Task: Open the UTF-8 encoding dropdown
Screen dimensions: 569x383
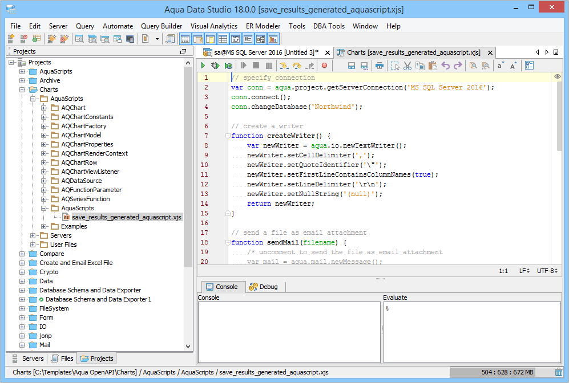Action: click(546, 271)
